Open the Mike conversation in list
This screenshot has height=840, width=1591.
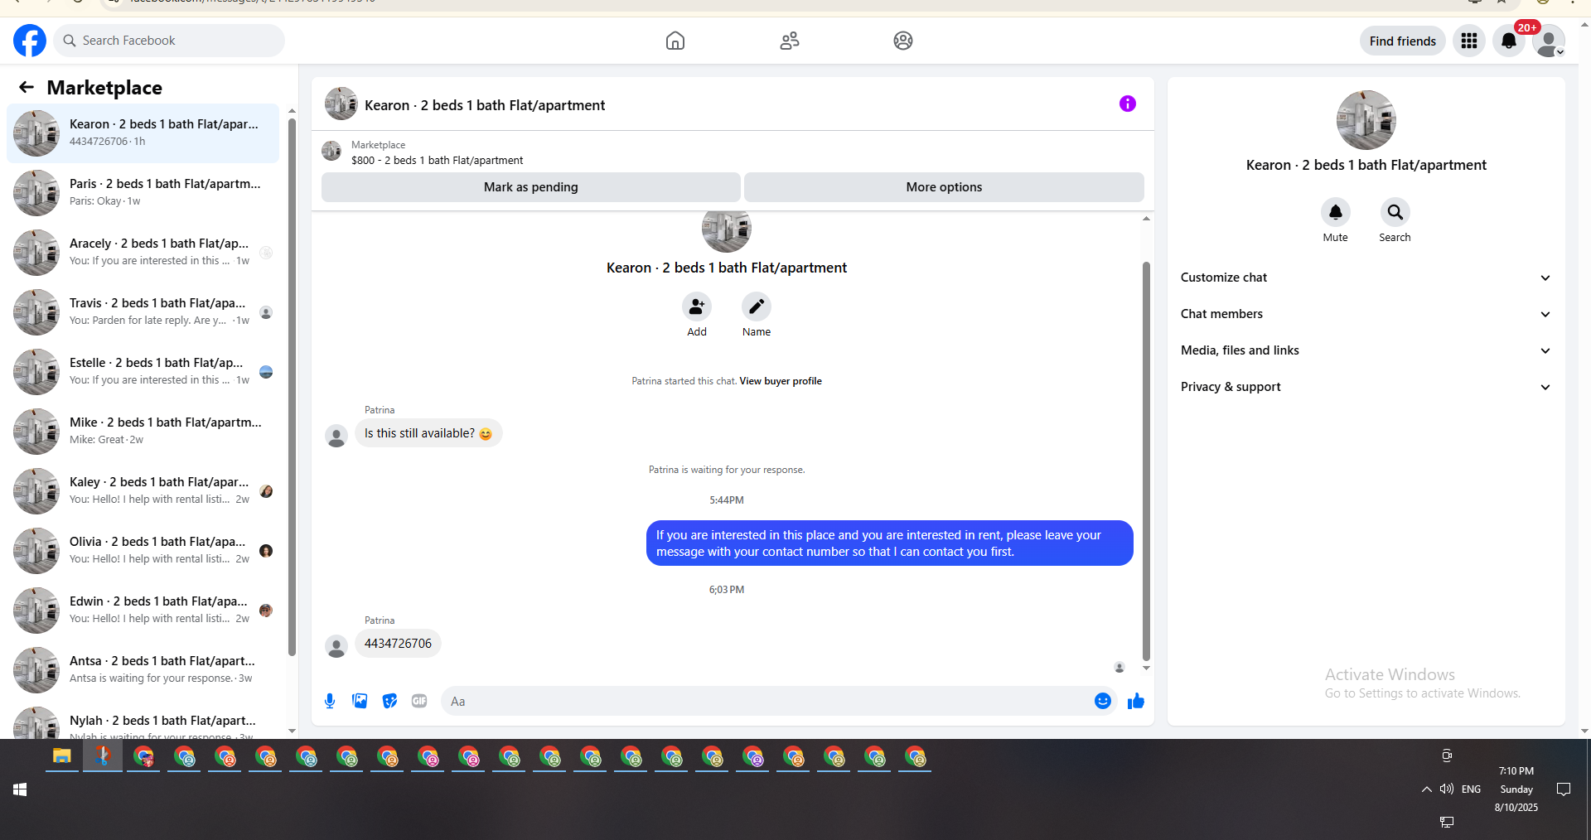click(x=143, y=431)
